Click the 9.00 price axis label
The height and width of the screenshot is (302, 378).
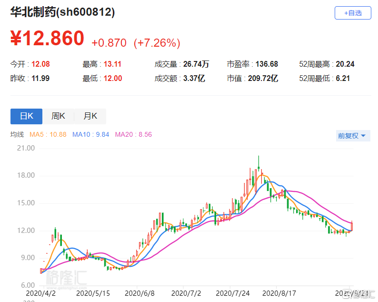[x=28, y=258]
